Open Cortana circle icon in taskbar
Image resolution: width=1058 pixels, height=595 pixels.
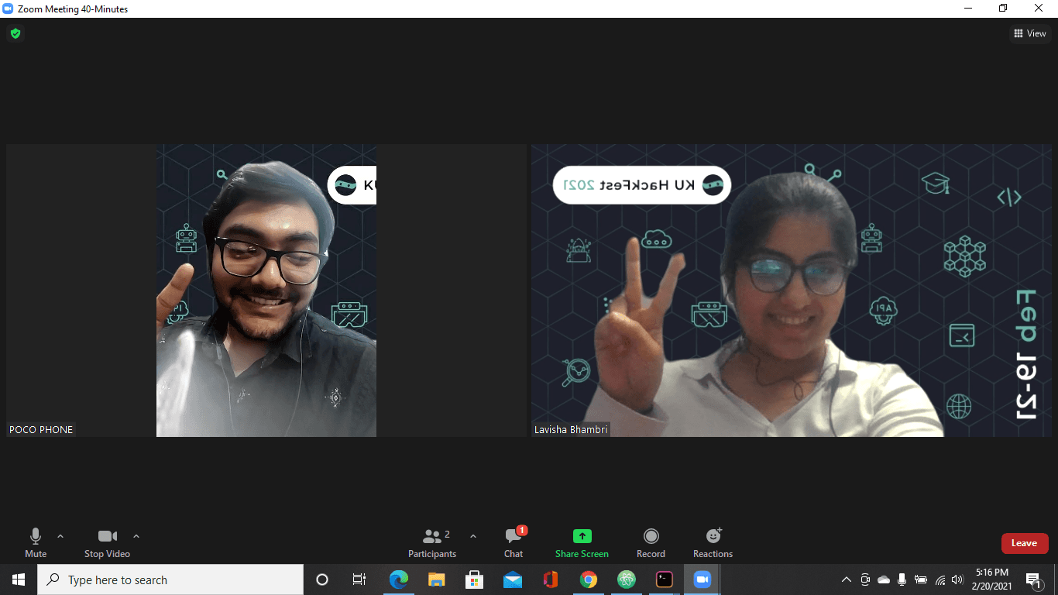322,580
